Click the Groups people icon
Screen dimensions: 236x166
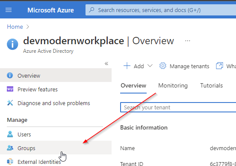click(x=10, y=148)
